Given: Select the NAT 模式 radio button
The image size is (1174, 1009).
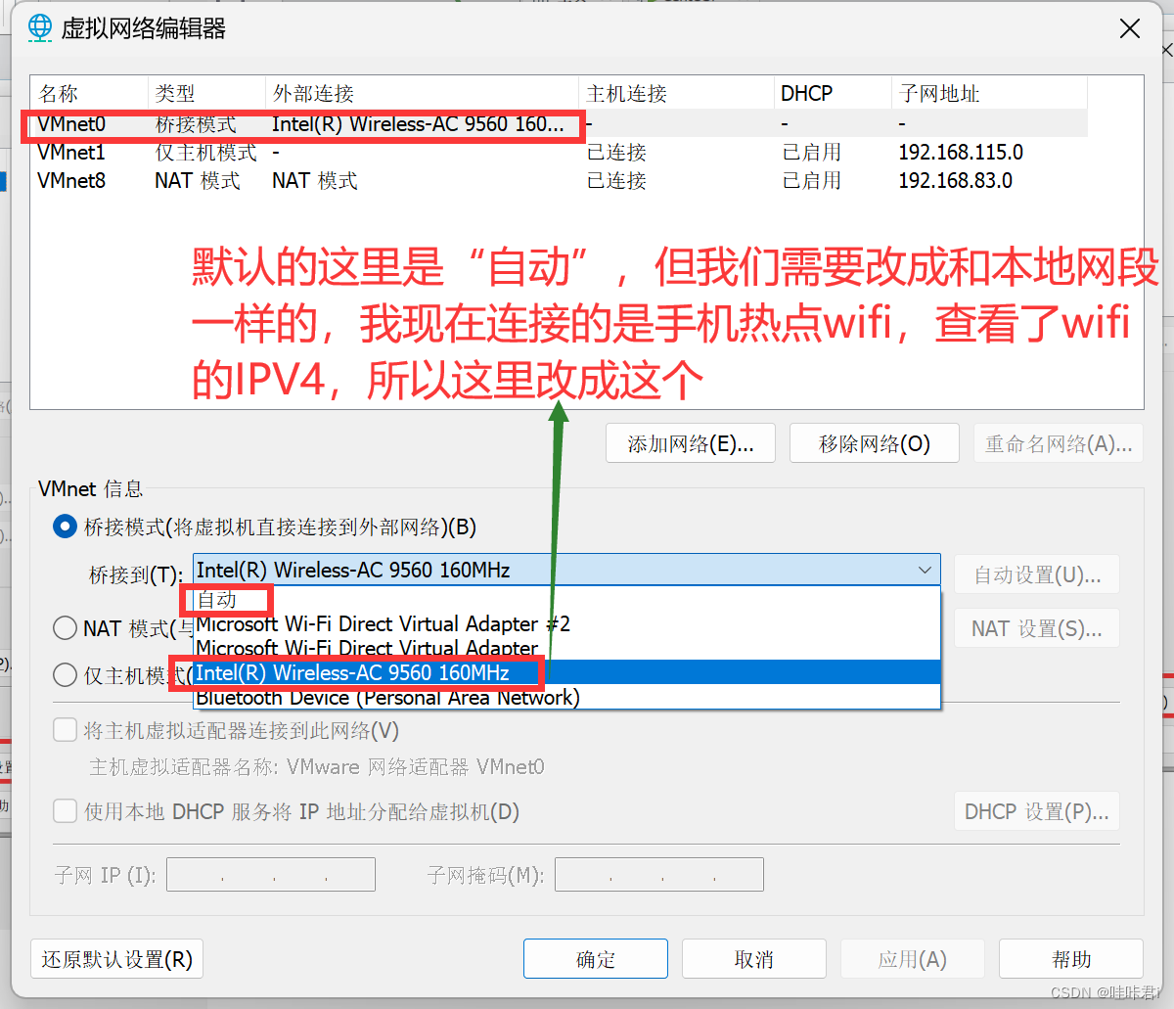Looking at the screenshot, I should [64, 628].
